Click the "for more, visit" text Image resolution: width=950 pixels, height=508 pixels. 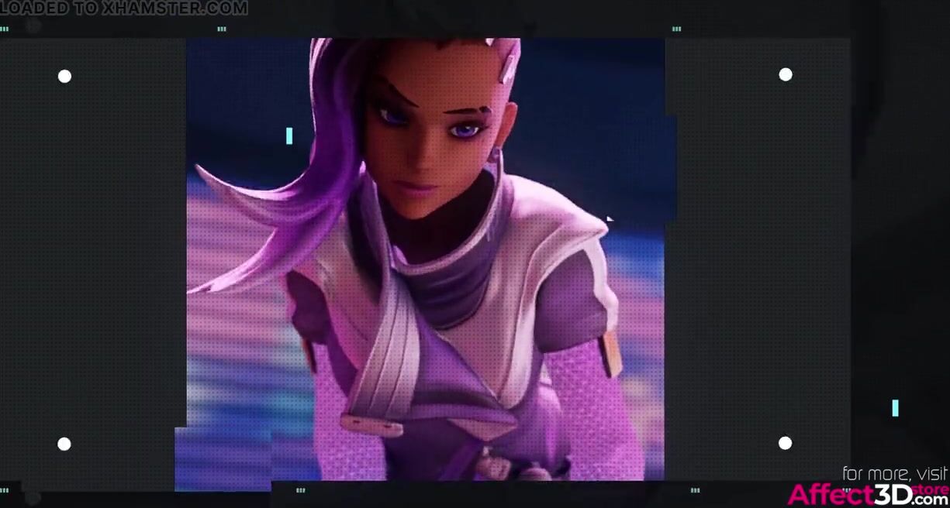pos(894,473)
